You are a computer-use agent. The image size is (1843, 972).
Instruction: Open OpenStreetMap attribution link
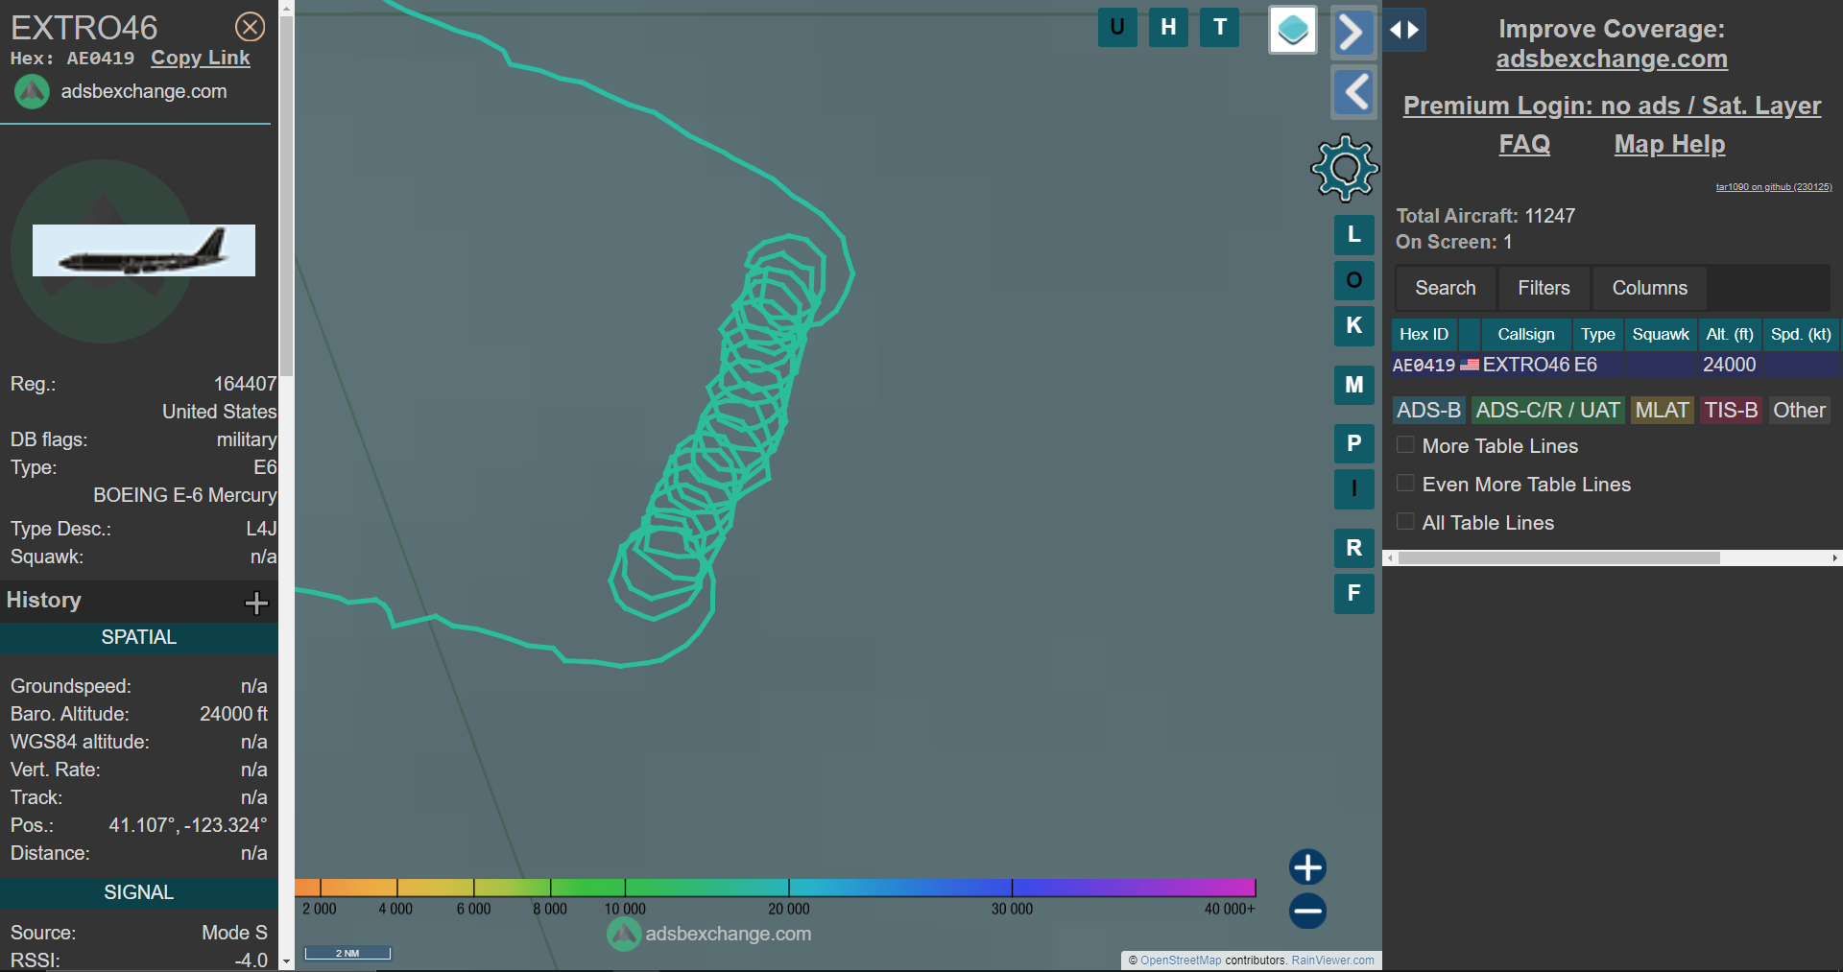click(x=1181, y=960)
